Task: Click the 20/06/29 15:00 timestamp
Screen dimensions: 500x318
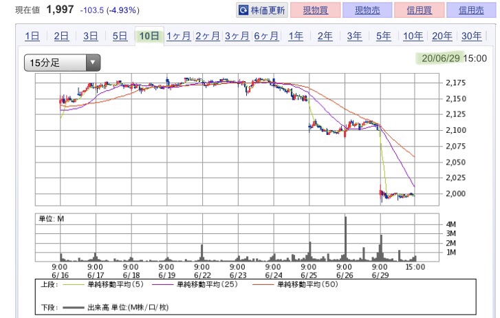Action: [454, 59]
